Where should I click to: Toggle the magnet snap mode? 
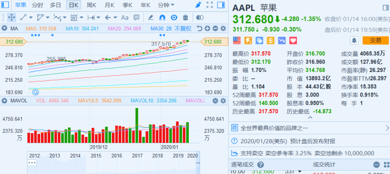(162, 18)
